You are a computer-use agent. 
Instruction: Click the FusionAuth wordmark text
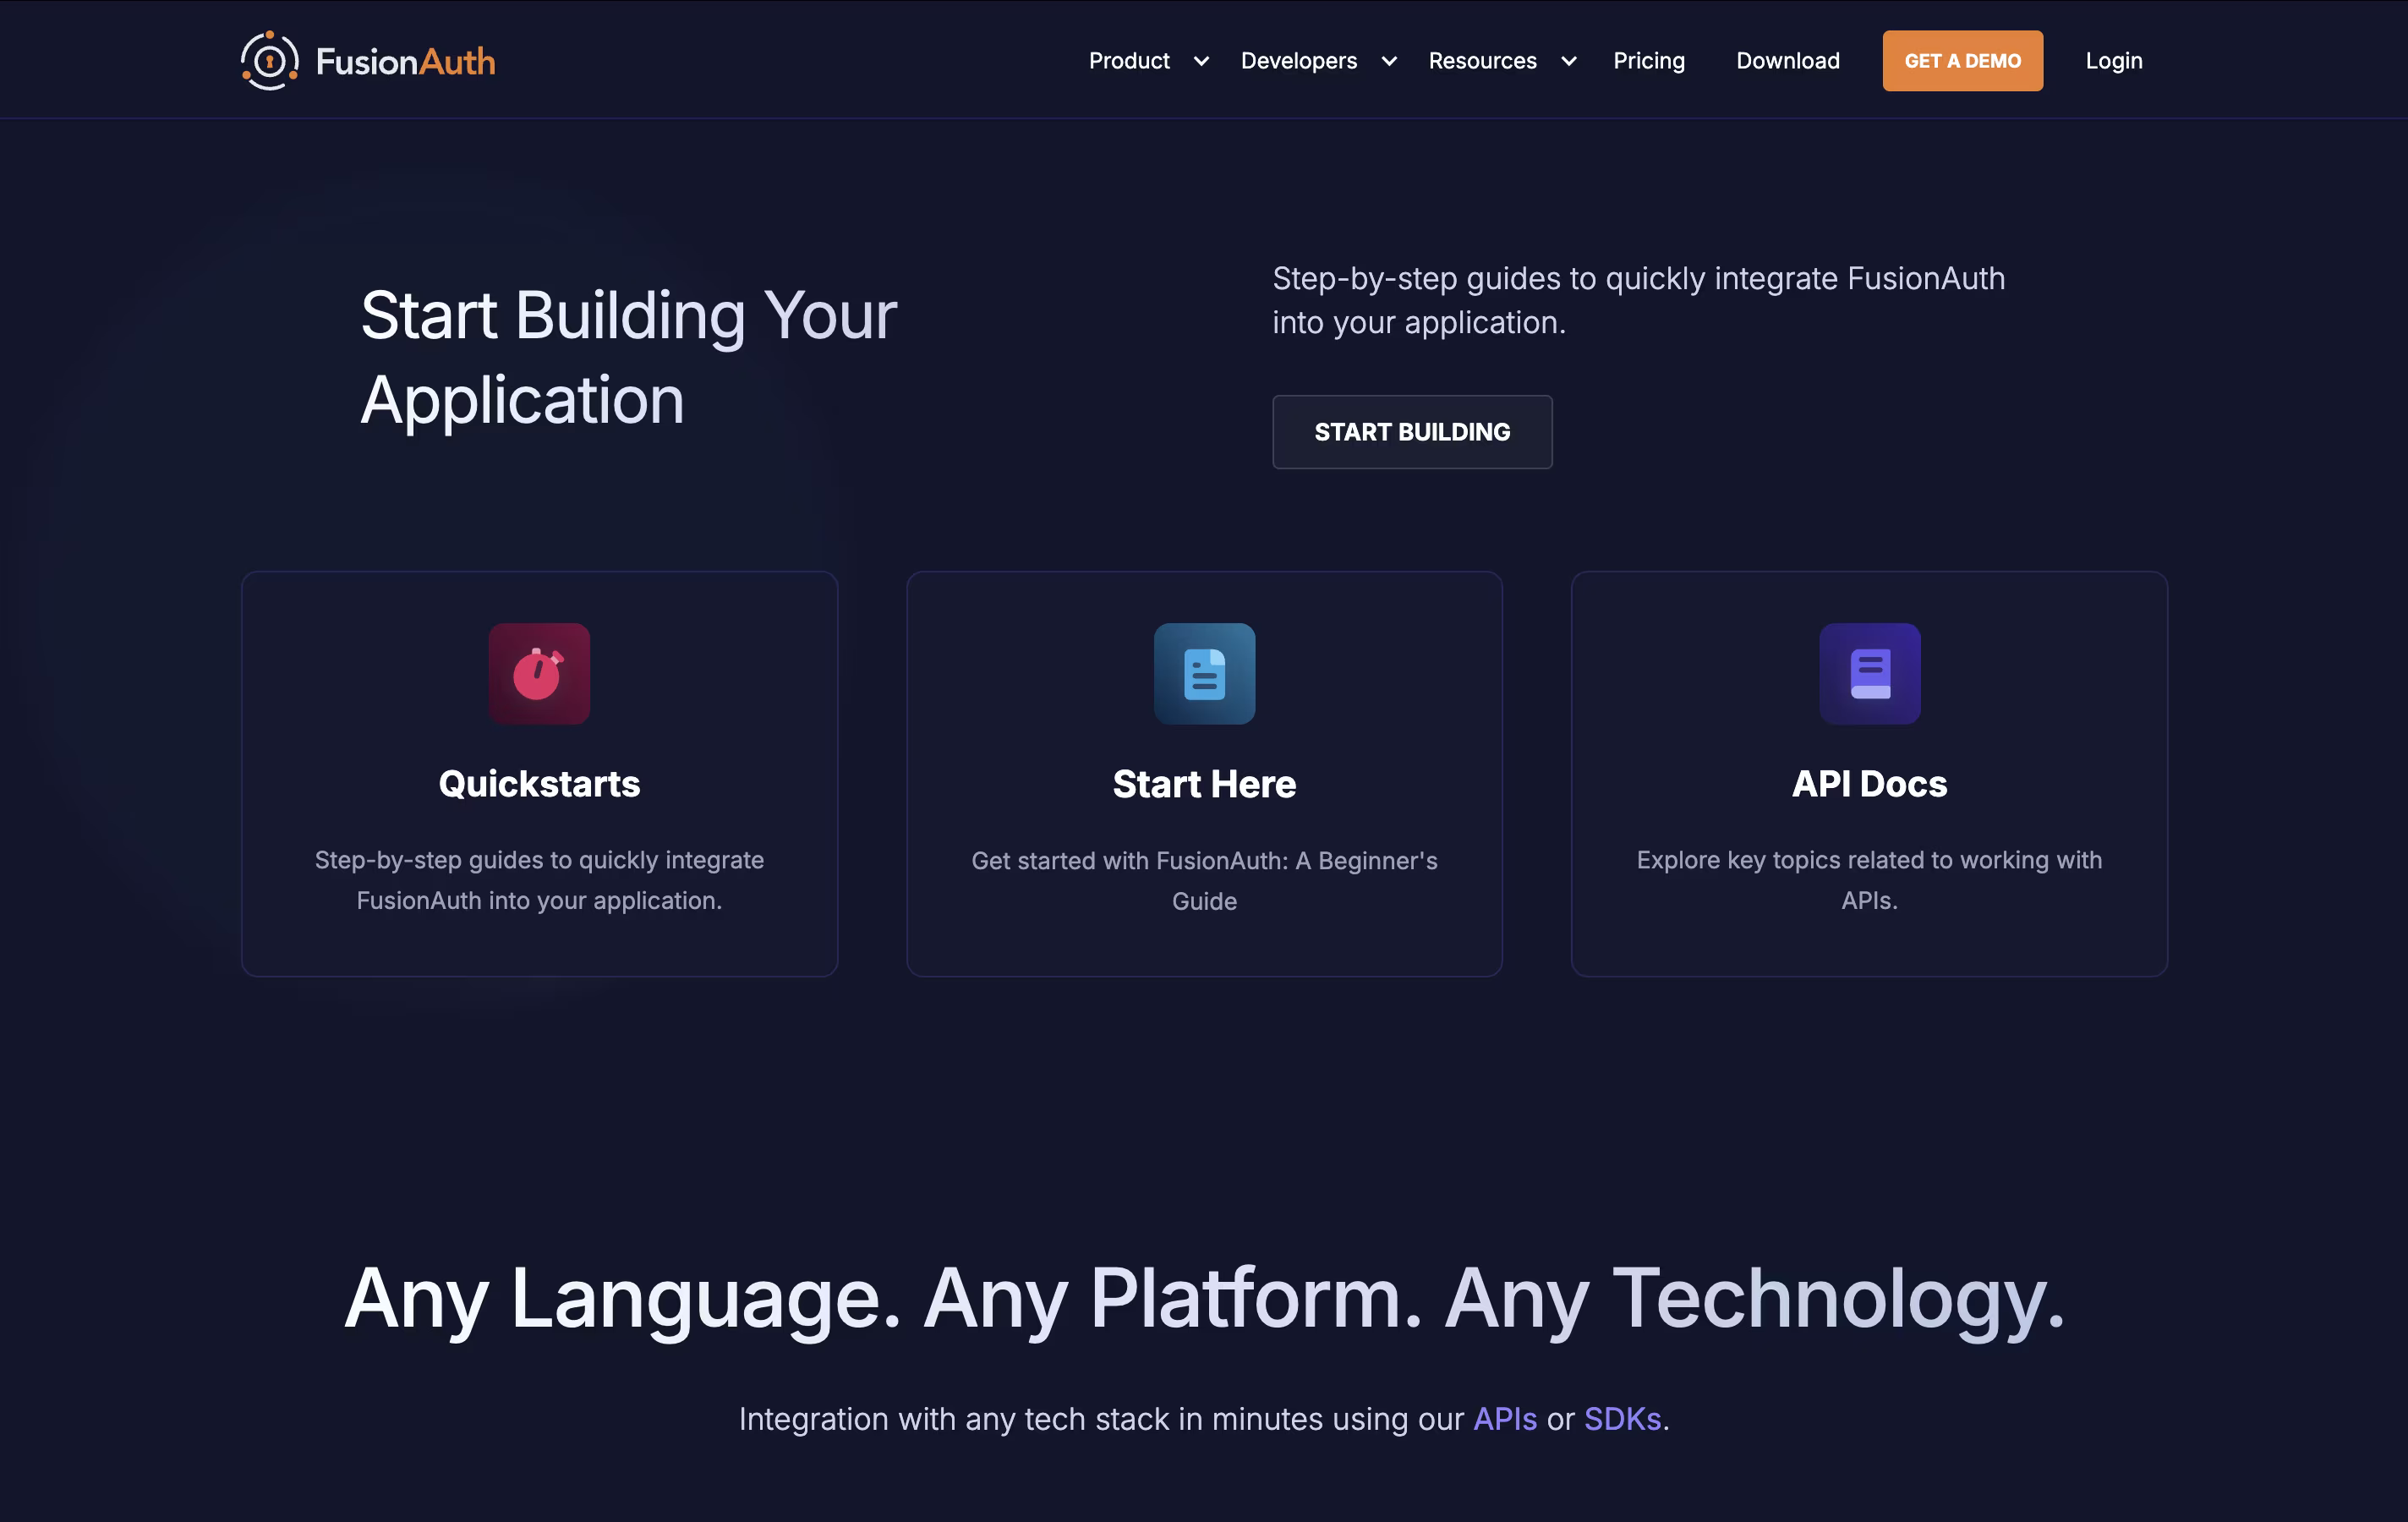pos(405,62)
